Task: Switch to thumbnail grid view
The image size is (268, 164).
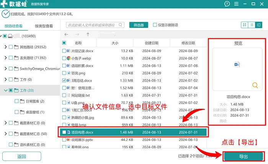Action: 245,25
